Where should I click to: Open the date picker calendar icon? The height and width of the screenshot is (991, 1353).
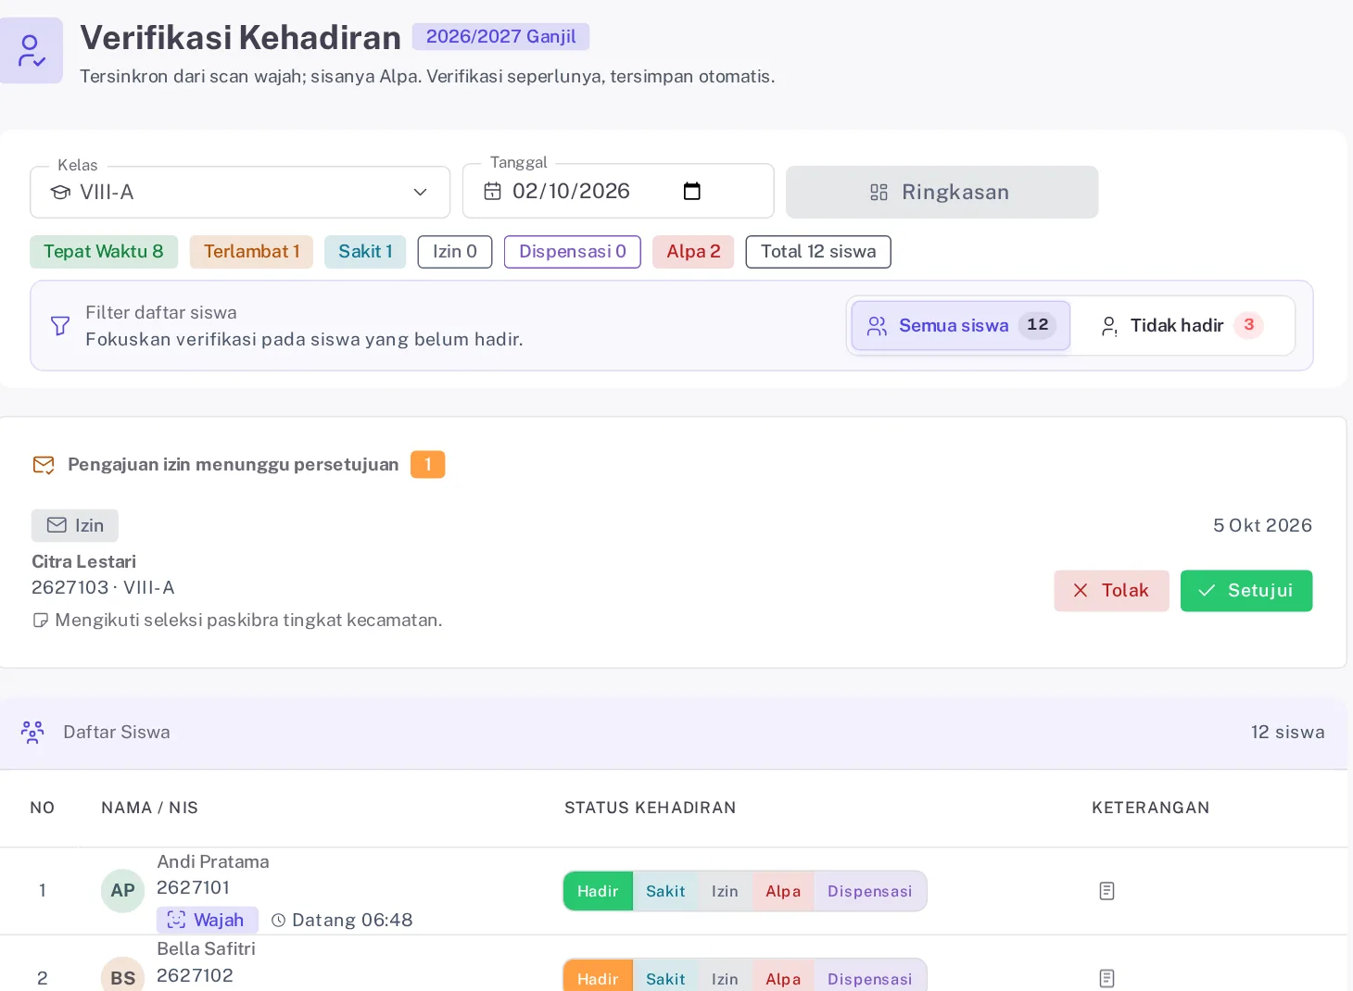[691, 192]
